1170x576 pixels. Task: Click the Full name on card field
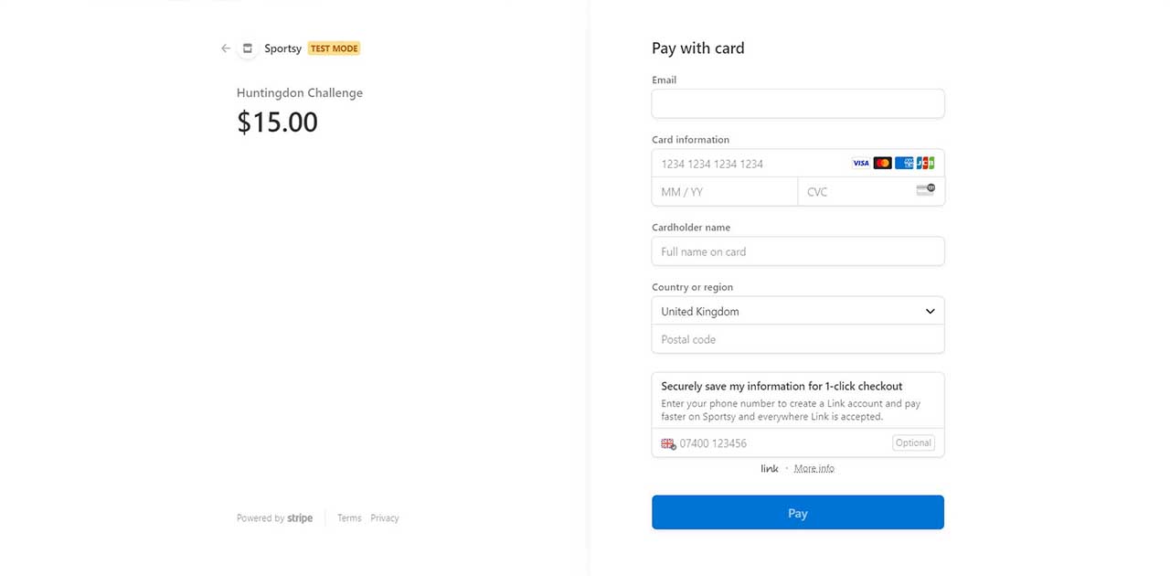798,251
